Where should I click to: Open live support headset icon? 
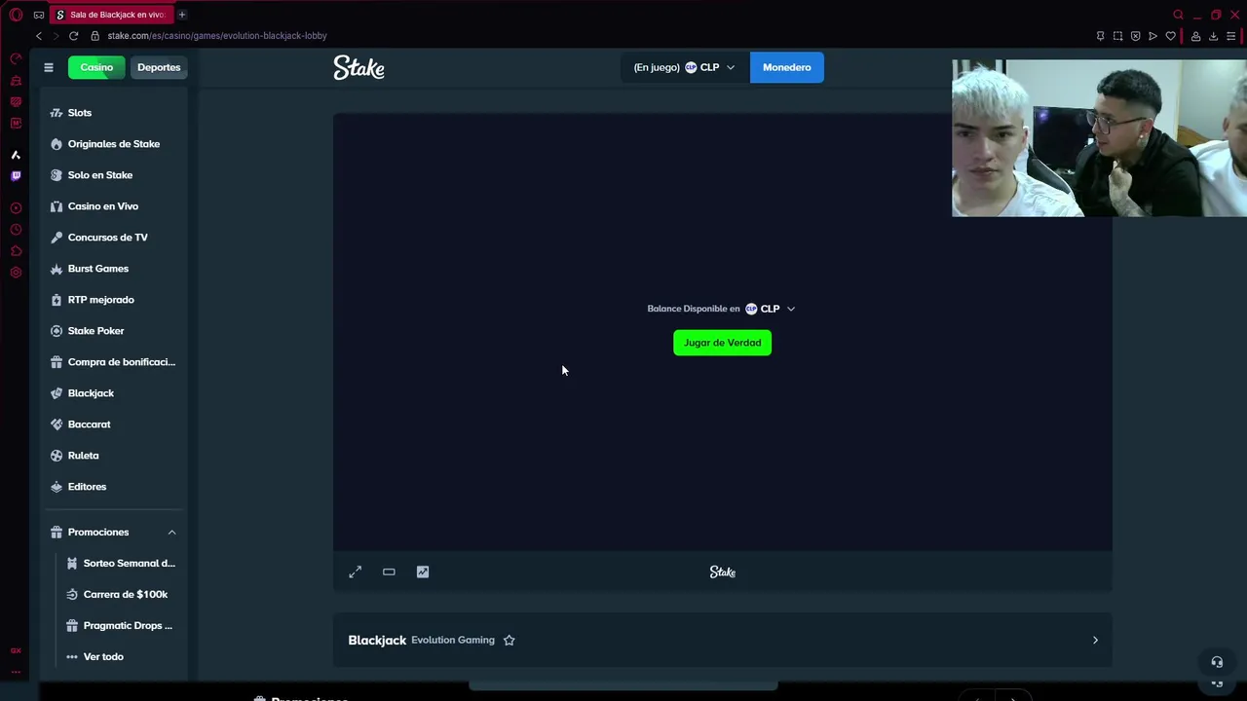coord(1217,662)
